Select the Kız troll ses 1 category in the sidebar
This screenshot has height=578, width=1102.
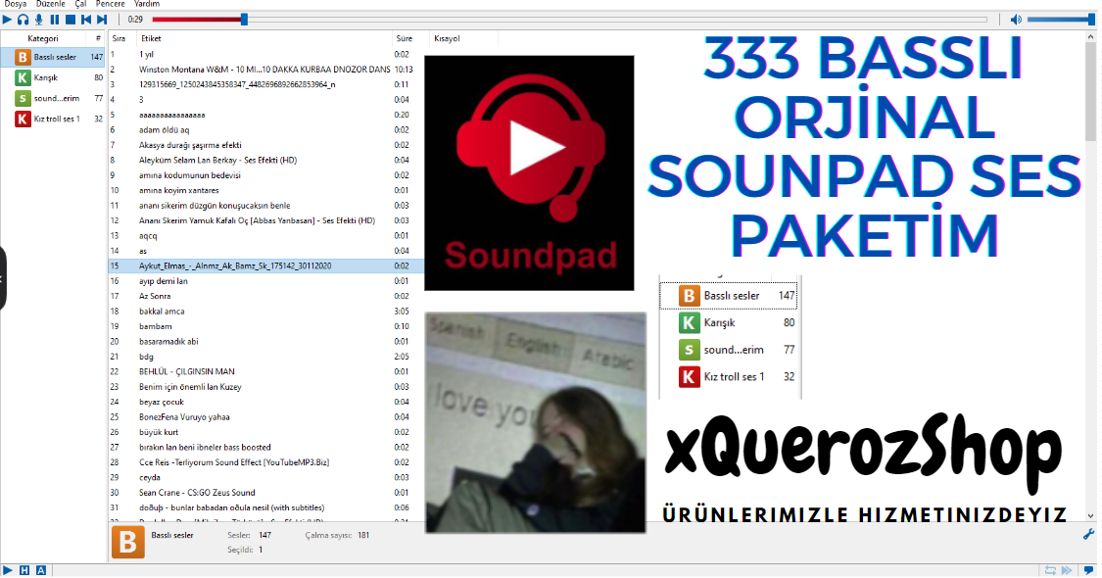[x=54, y=119]
